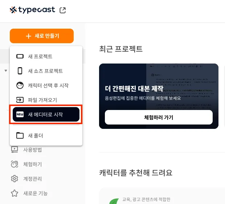Open the 새로 만들기 dropdown button
The image size is (225, 204).
pos(42,36)
